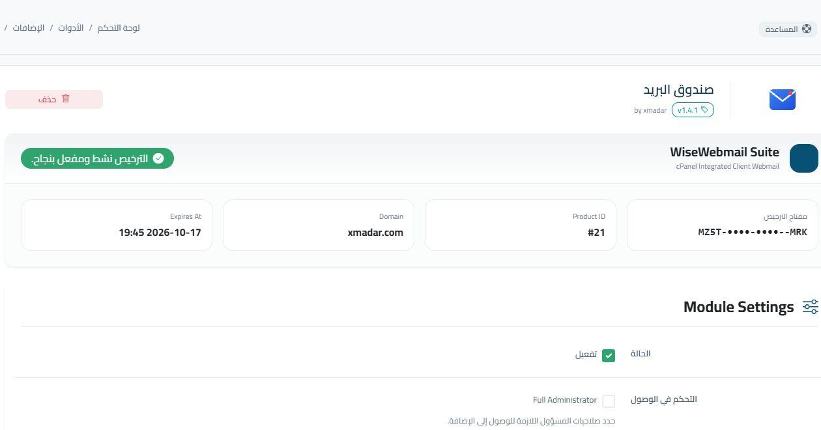The width and height of the screenshot is (821, 430).
Task: Click the تفعيل label text
Action: click(586, 354)
